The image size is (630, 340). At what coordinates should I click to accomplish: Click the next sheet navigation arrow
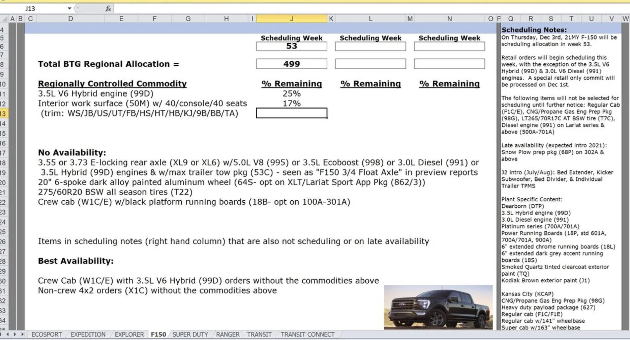tap(15, 334)
